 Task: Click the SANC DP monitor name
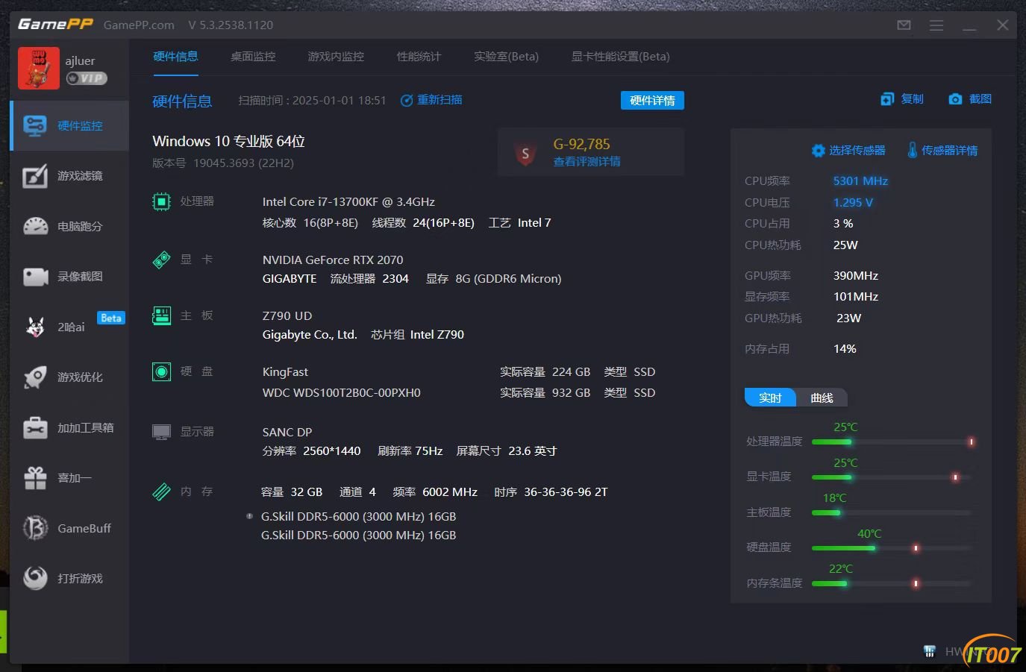[x=287, y=433]
